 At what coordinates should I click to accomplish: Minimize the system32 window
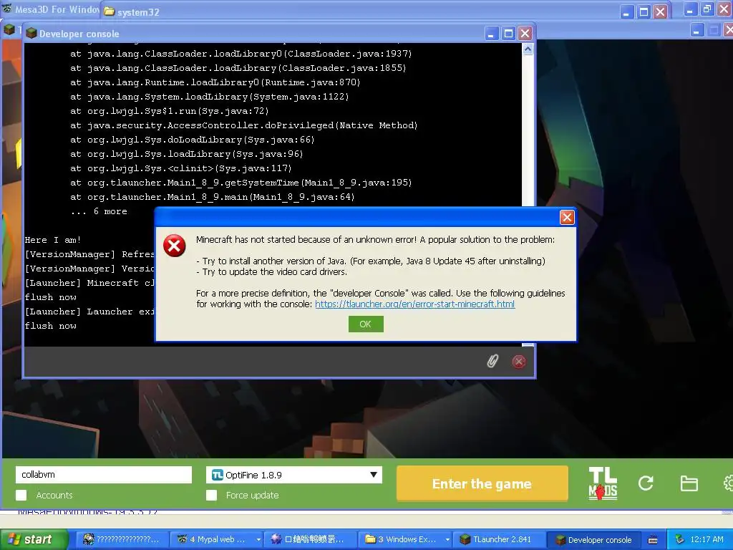(x=626, y=11)
